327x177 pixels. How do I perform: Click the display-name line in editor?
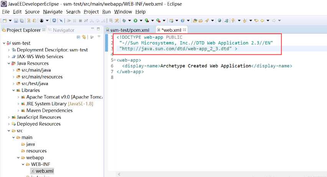coord(207,66)
